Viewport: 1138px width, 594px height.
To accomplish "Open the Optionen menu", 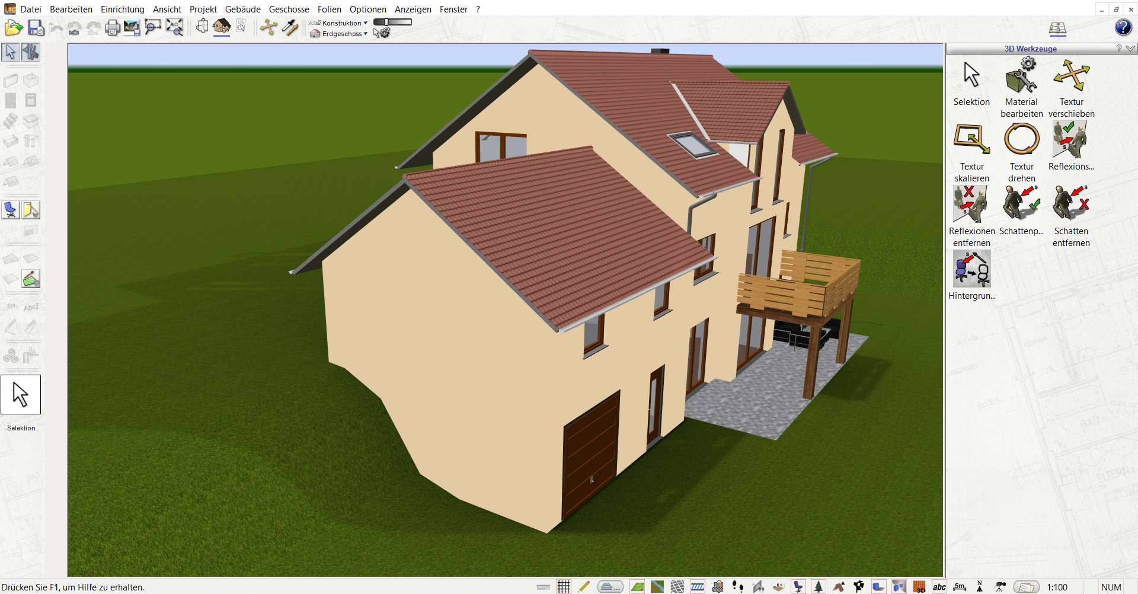I will [368, 9].
